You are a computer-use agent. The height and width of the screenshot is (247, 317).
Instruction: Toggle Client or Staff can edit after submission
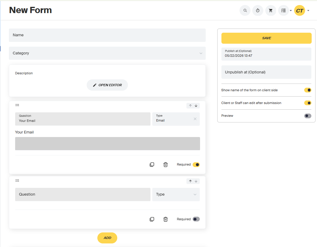pyautogui.click(x=308, y=103)
